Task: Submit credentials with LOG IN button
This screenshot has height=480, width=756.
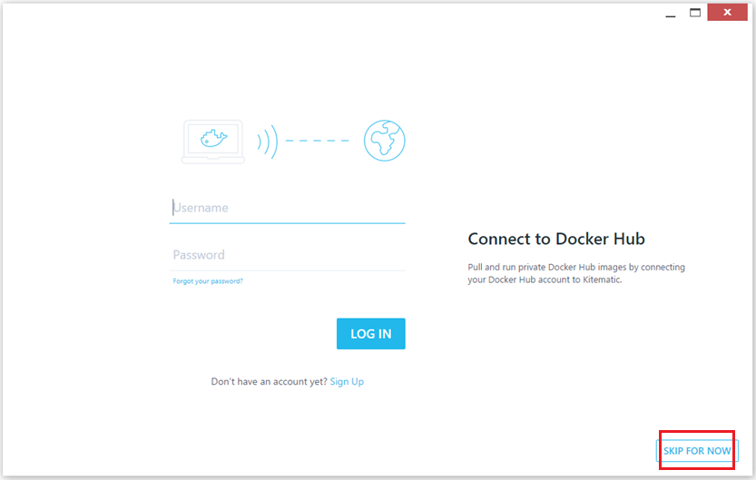Action: click(371, 334)
